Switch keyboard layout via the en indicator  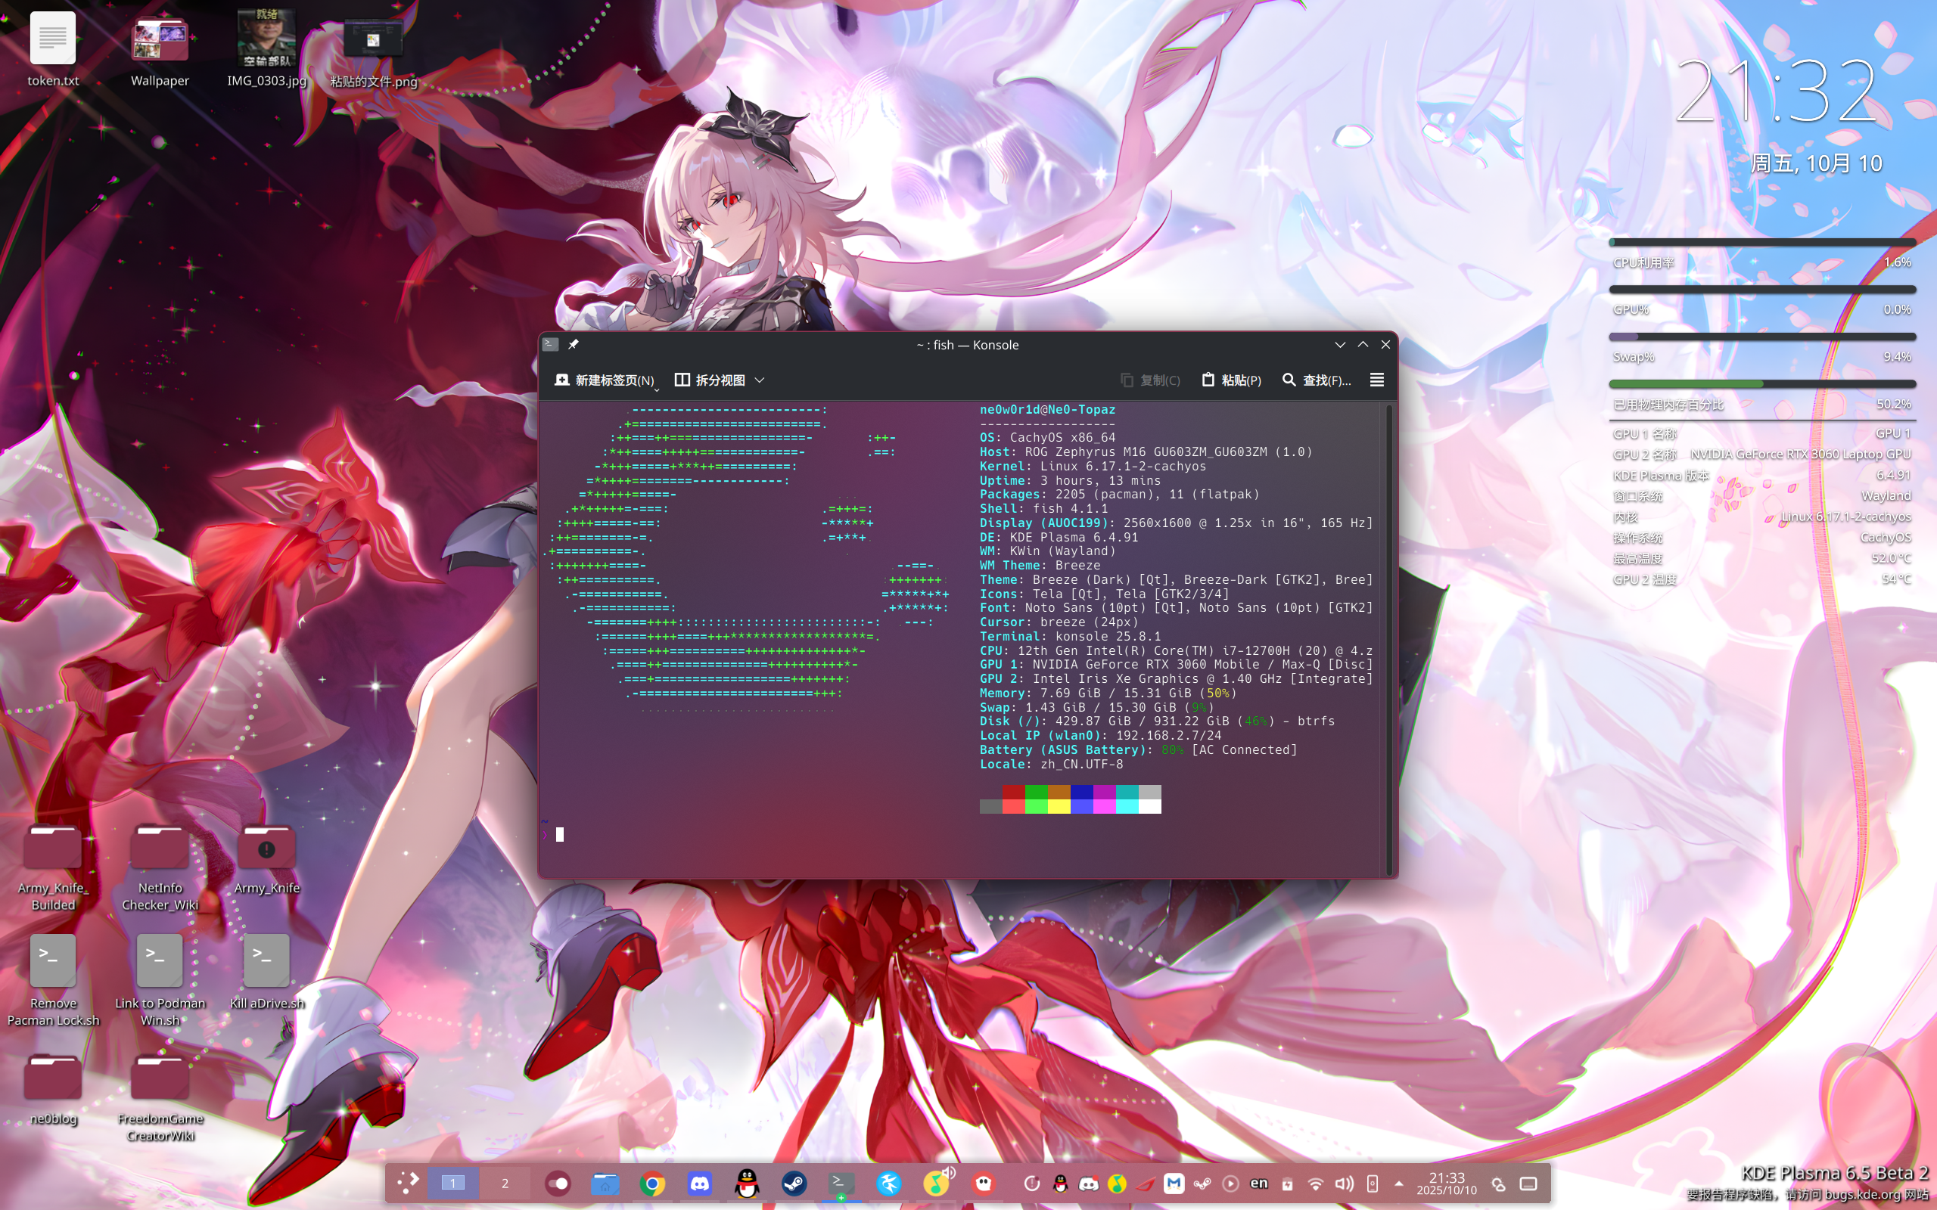click(x=1258, y=1184)
